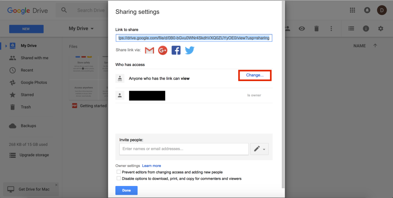Click the blue NEW button
393x198 pixels.
[x=26, y=29]
